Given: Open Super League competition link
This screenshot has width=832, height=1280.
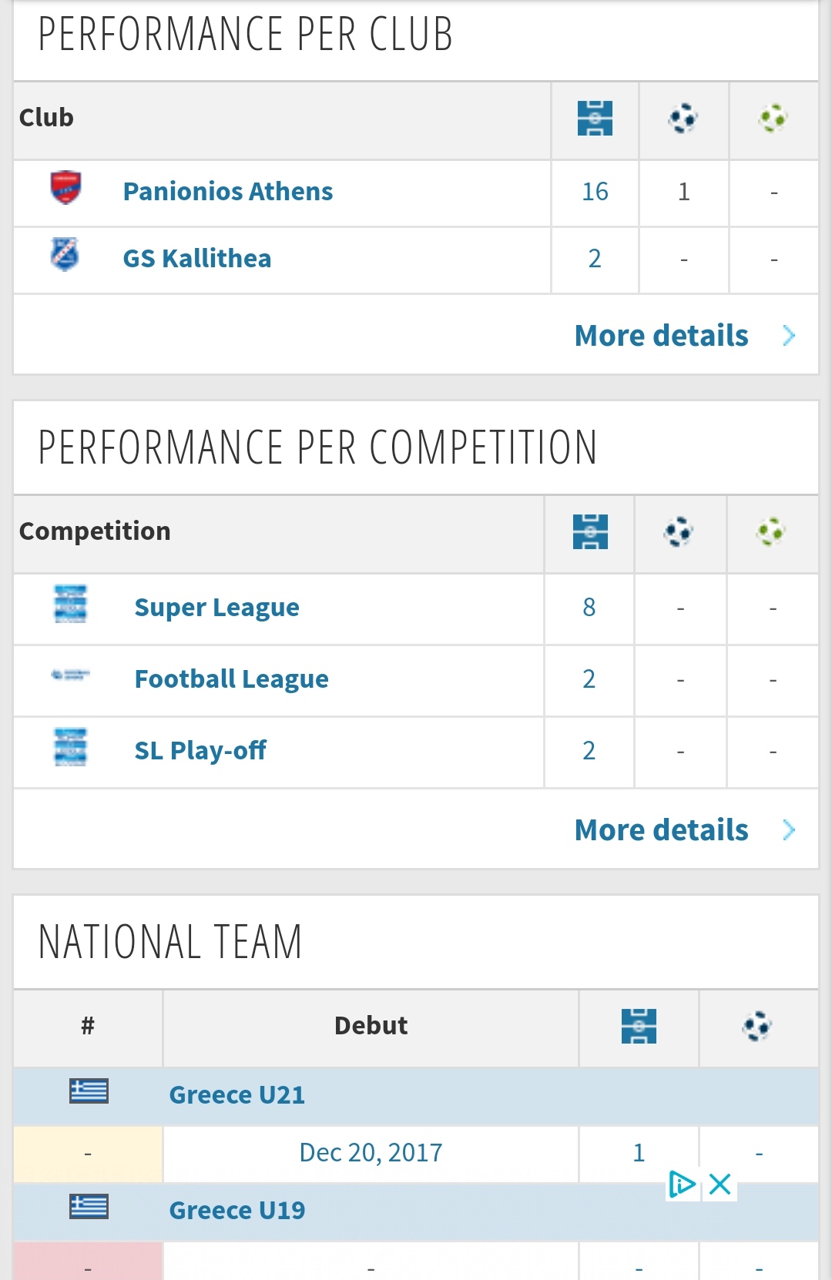Looking at the screenshot, I should [217, 608].
